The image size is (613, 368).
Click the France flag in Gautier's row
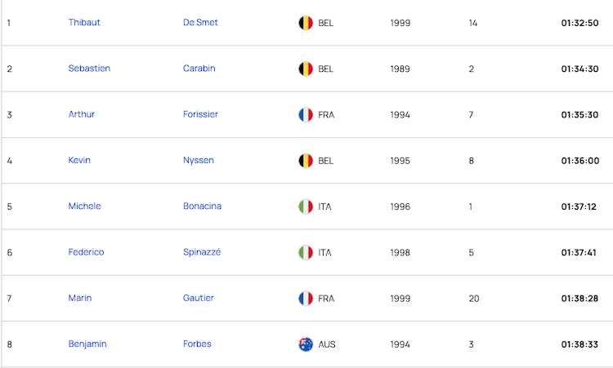click(x=306, y=299)
